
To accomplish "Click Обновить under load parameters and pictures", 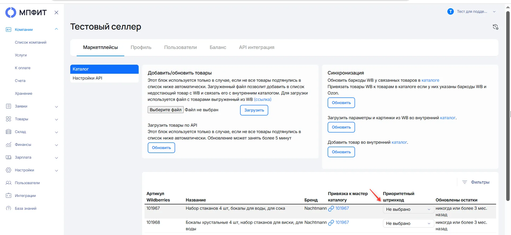I will point(341,127).
